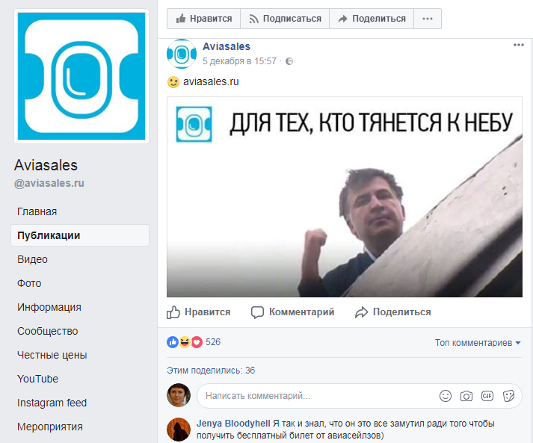Expand the Топ комментариев sort dropdown
Image resolution: width=533 pixels, height=443 pixels.
tap(478, 343)
